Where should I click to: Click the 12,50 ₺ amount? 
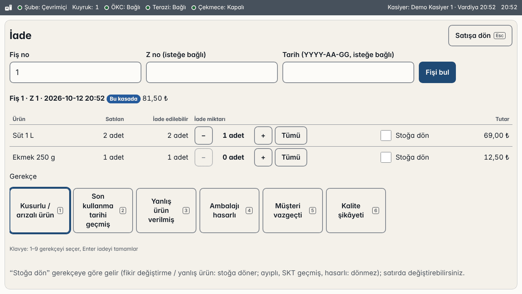pos(496,157)
